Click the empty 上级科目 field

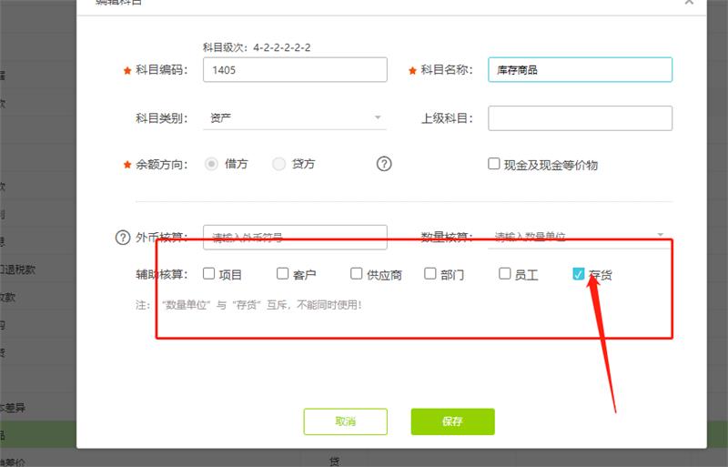(x=580, y=118)
